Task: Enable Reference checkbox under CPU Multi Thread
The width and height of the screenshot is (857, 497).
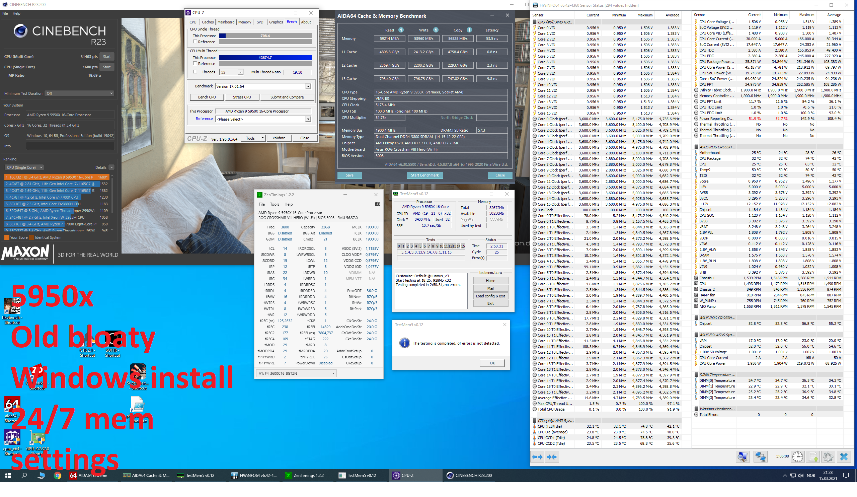Action: [195, 63]
